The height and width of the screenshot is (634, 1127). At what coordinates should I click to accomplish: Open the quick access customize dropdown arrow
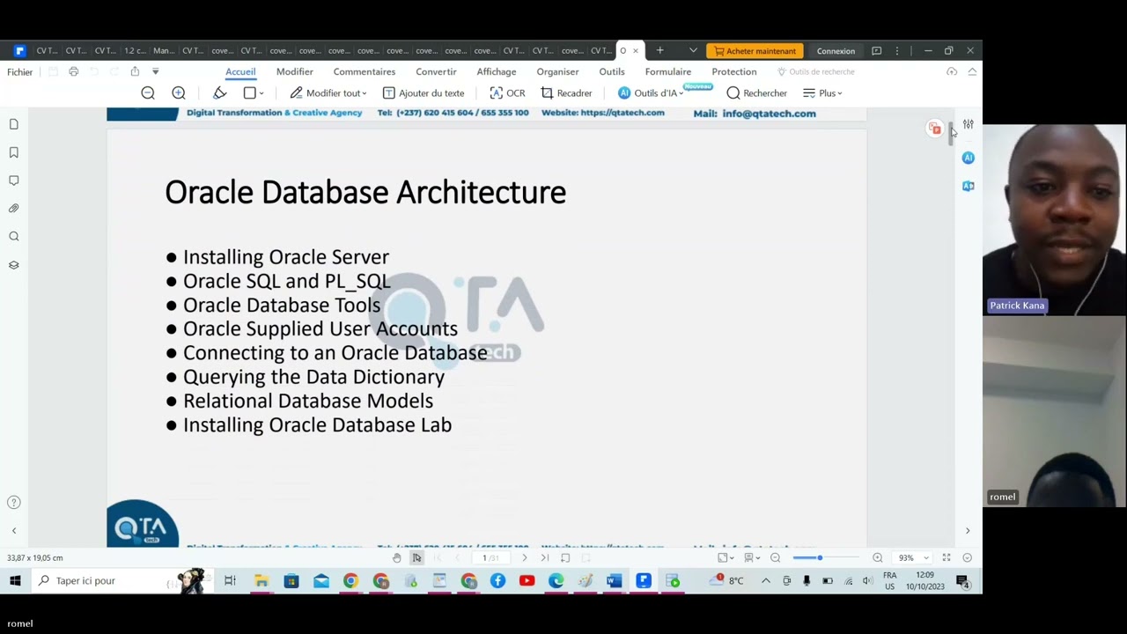[x=156, y=71]
